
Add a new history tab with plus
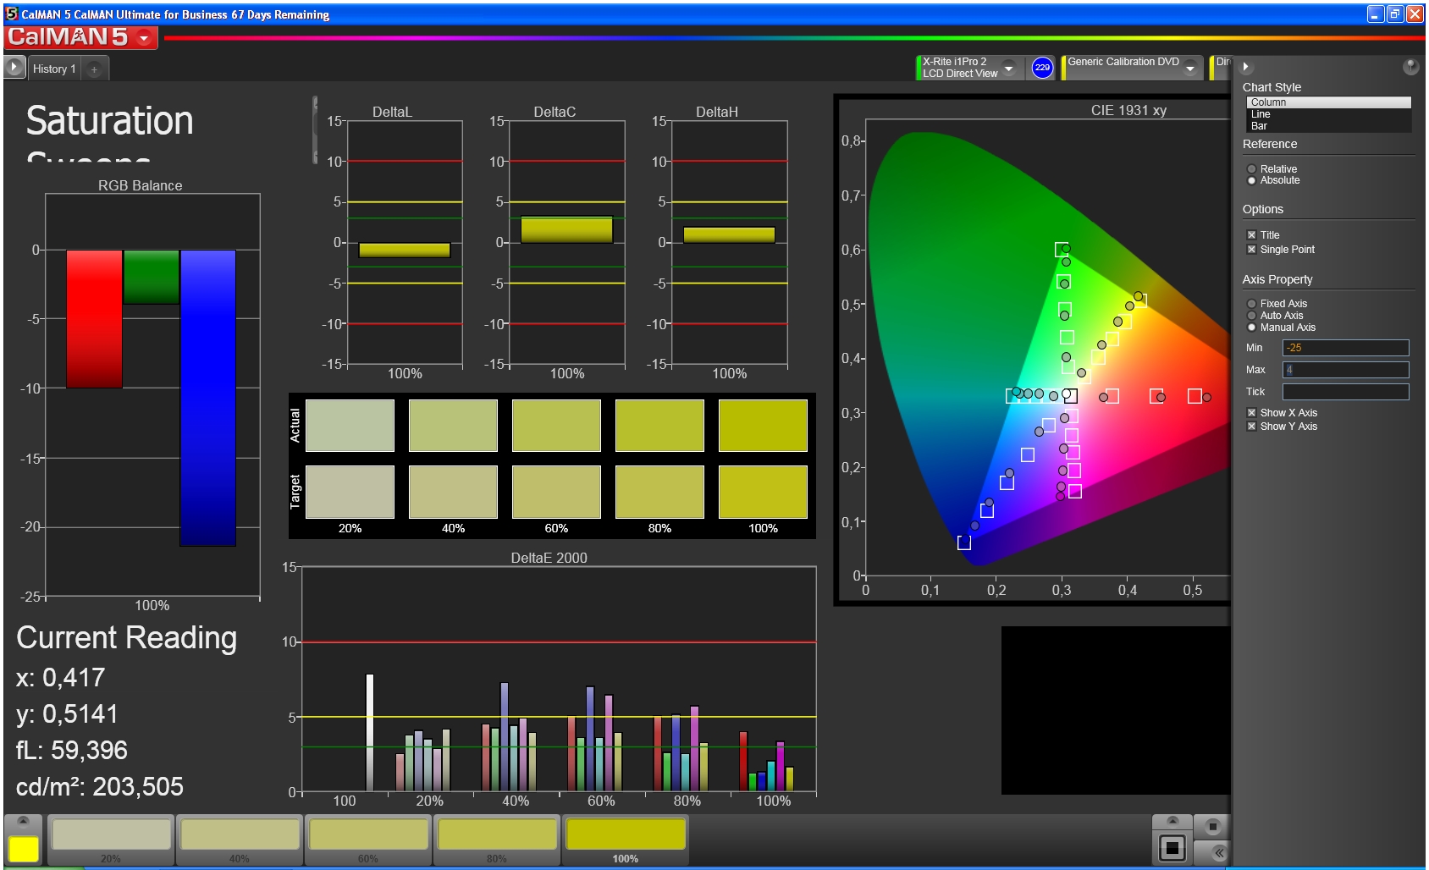click(x=94, y=69)
